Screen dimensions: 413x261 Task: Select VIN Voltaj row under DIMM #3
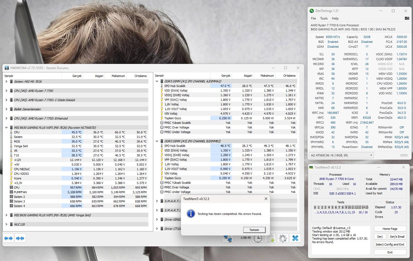226,173
